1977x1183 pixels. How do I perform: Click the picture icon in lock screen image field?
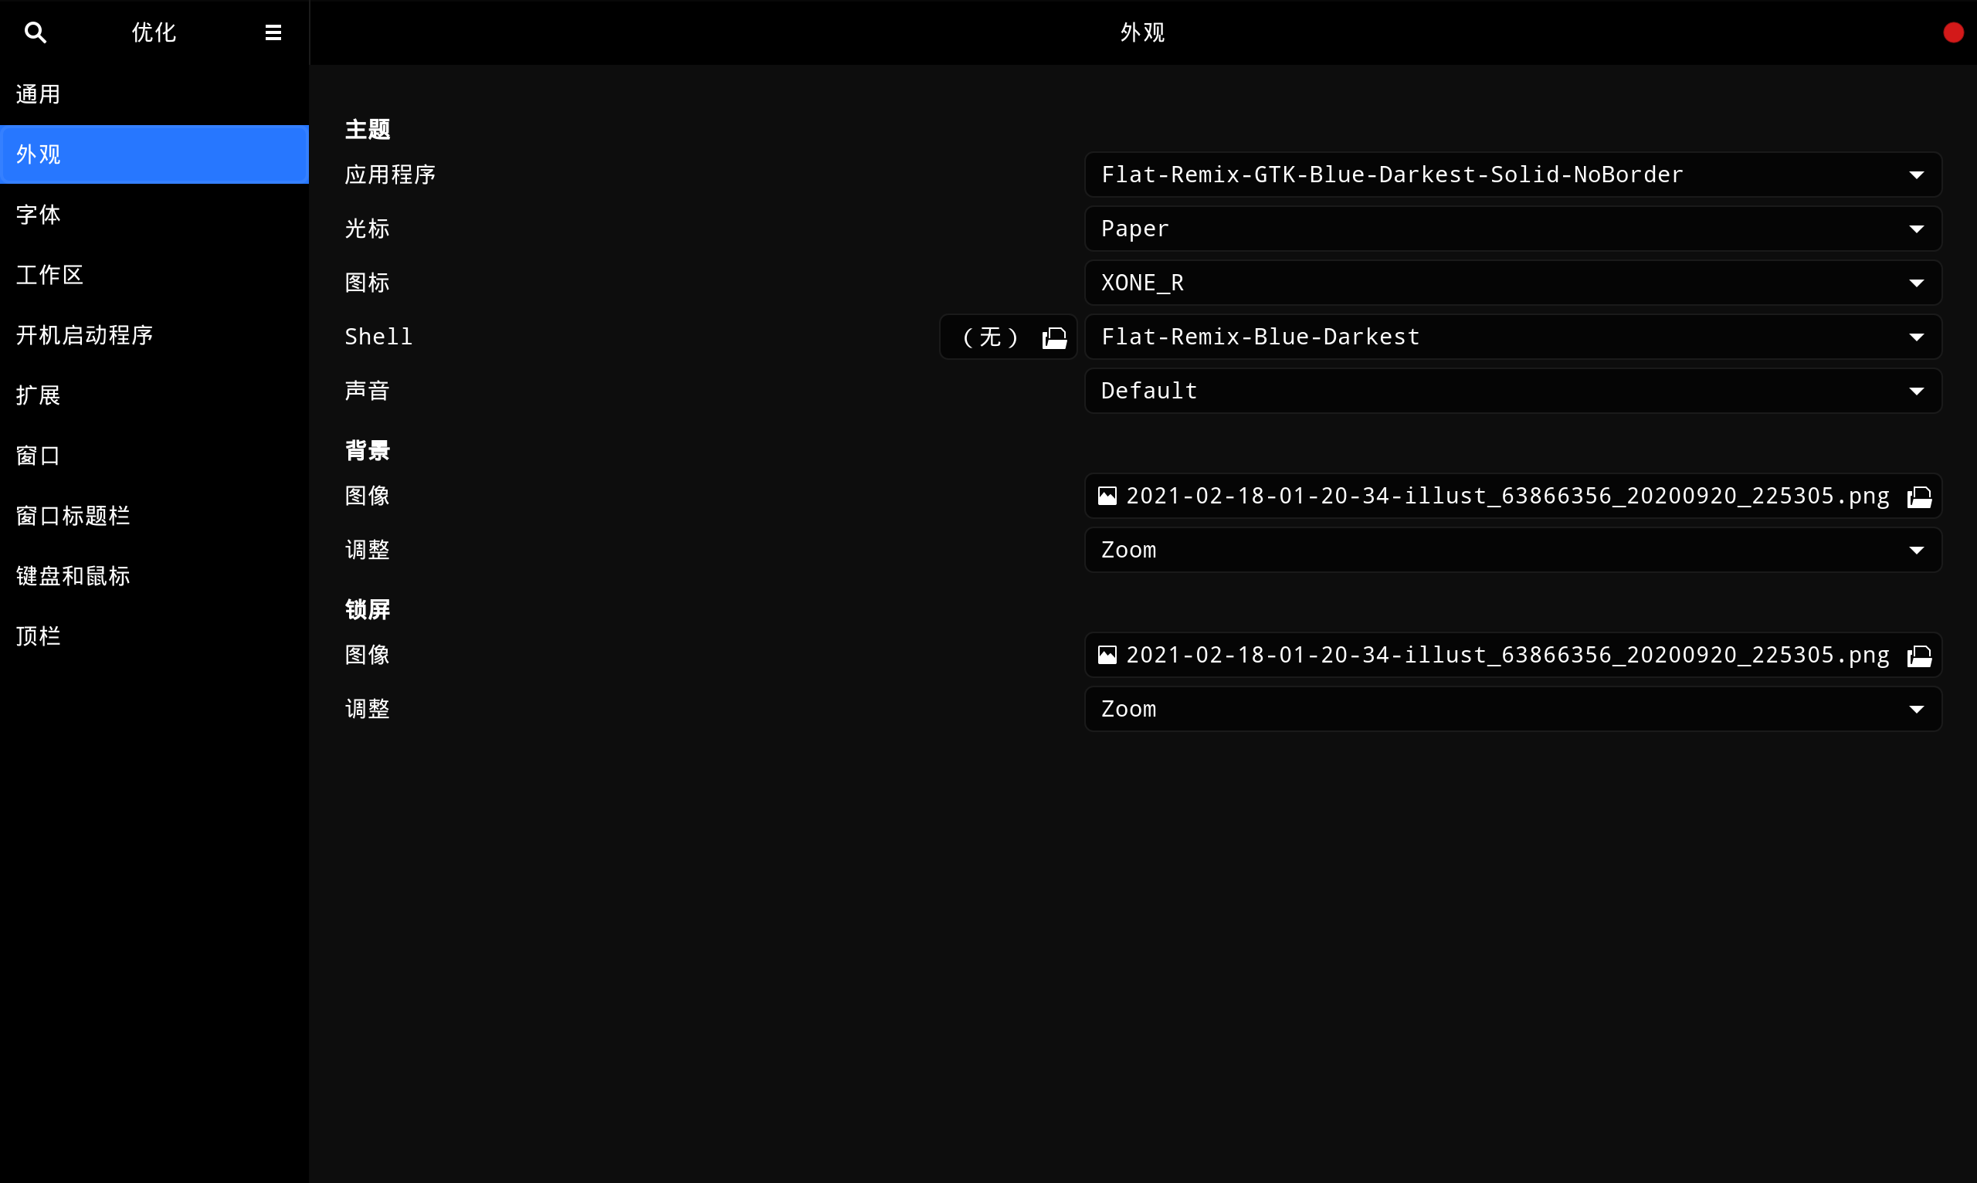point(1107,656)
